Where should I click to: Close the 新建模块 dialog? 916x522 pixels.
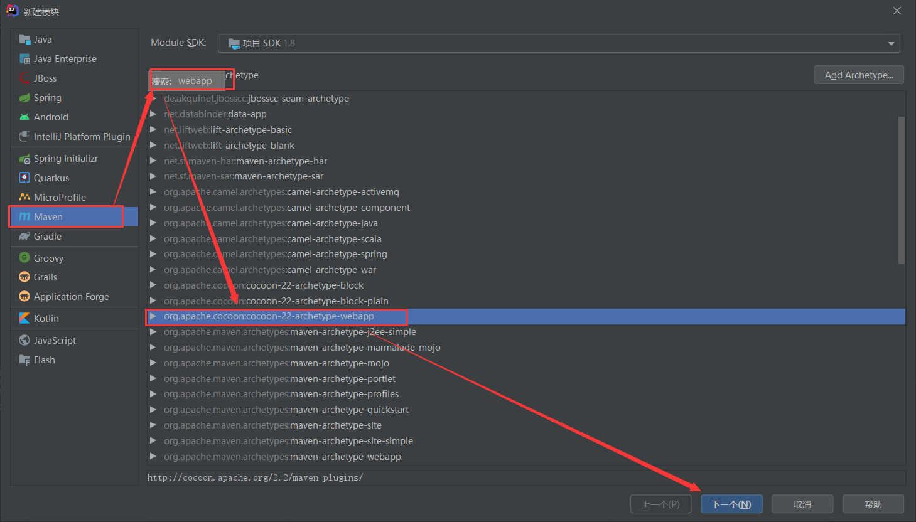pyautogui.click(x=897, y=11)
